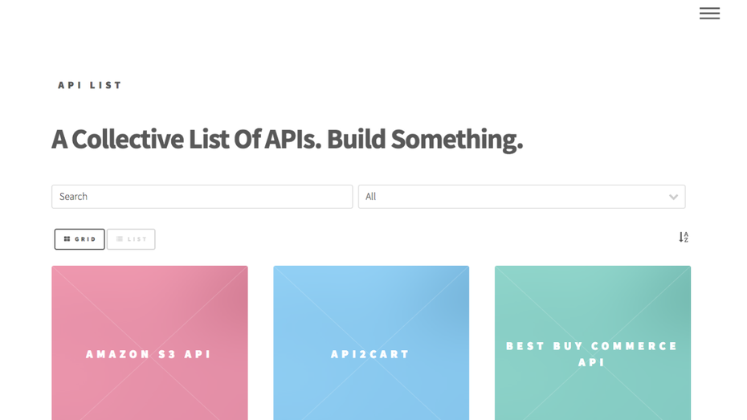Screen dimensions: 747x420
Task: Open the hamburger menu
Action: (709, 13)
